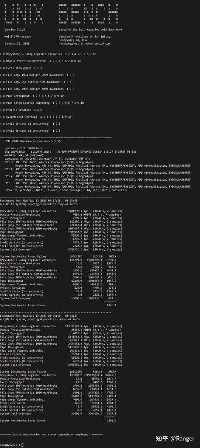Click 'Machine: x86_64 (unknown)' text
This screenshot has width=200, height=448.
(24, 155)
